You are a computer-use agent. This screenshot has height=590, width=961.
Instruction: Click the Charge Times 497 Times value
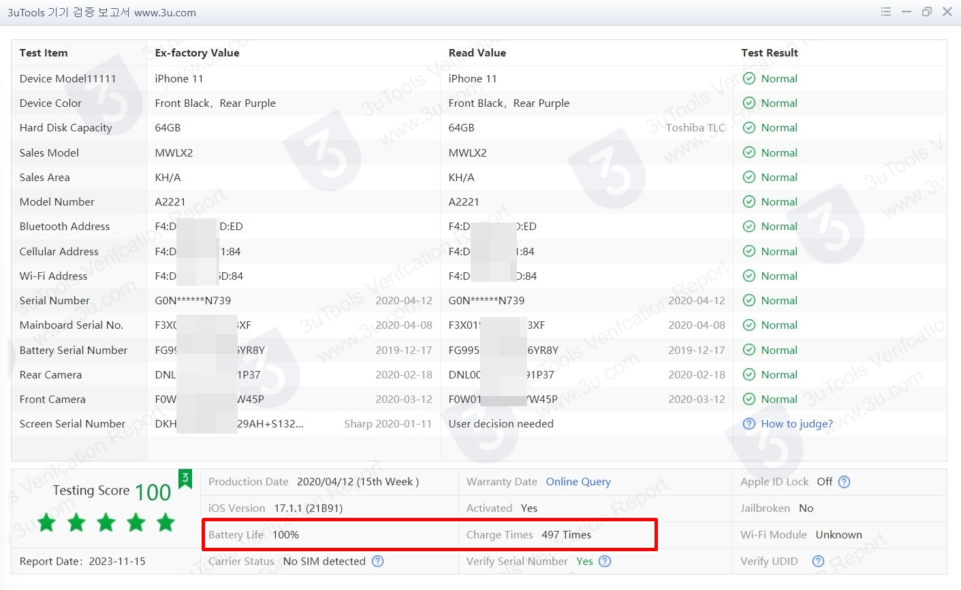(567, 535)
